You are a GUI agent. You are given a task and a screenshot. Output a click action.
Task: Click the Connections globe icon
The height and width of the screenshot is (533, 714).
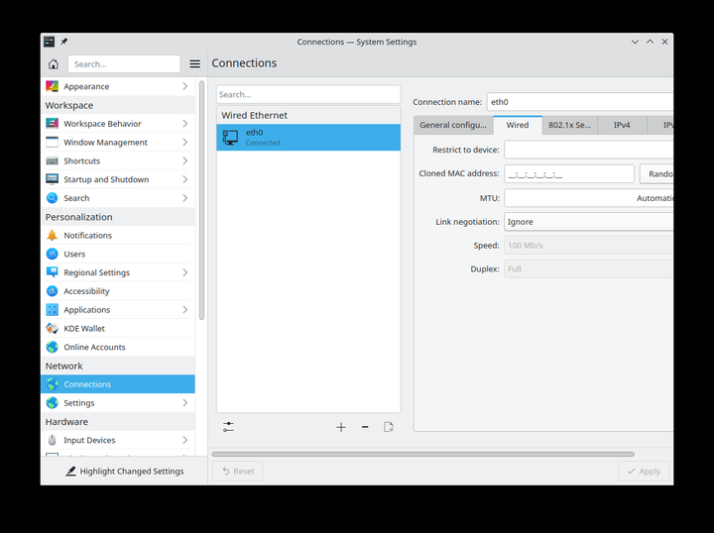tap(52, 384)
